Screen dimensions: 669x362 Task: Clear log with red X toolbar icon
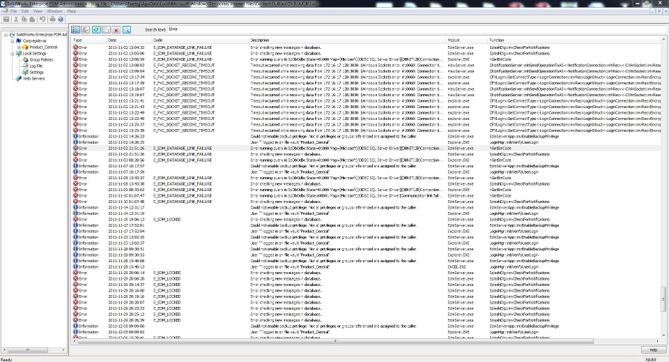(x=116, y=29)
